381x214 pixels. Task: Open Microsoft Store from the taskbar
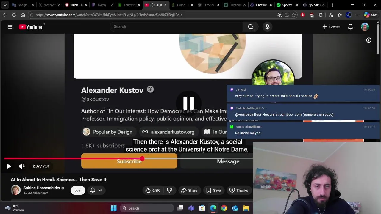(x=202, y=208)
